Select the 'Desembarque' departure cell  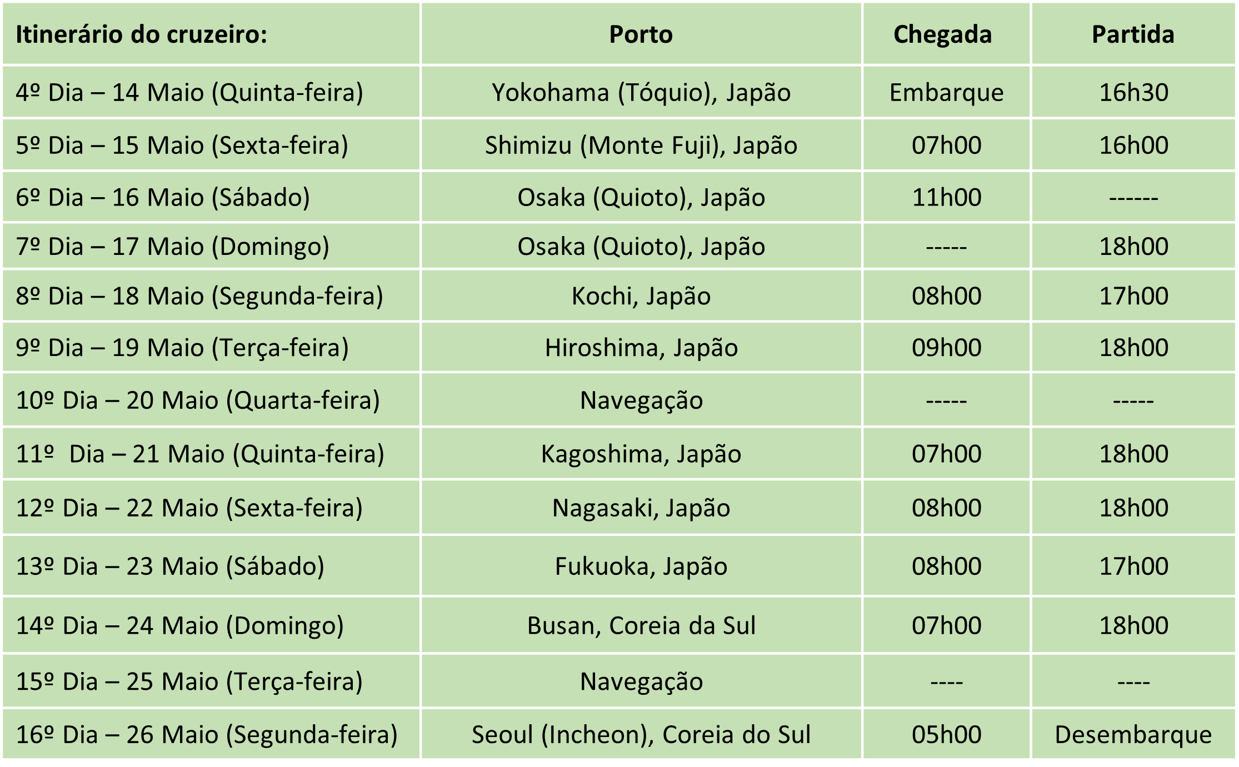1133,734
